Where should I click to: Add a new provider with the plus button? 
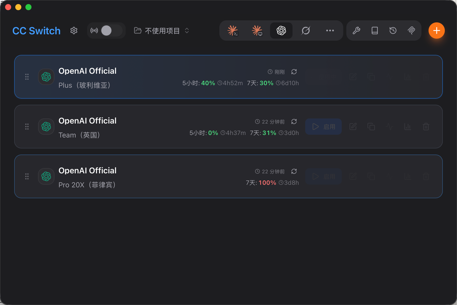(437, 30)
